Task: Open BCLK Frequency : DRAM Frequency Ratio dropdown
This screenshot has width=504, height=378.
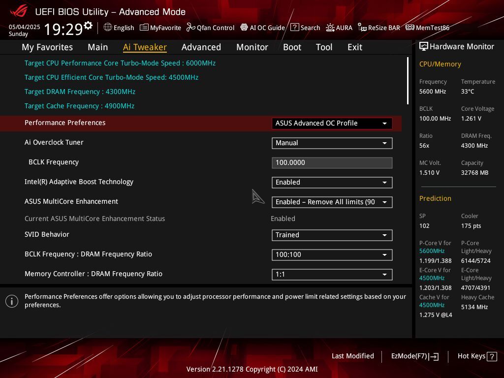Action: (332, 255)
